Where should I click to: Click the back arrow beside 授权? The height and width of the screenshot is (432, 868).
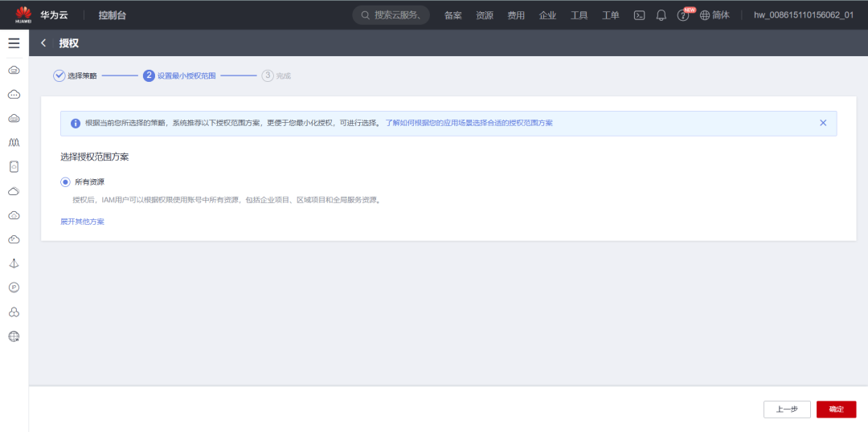point(43,43)
